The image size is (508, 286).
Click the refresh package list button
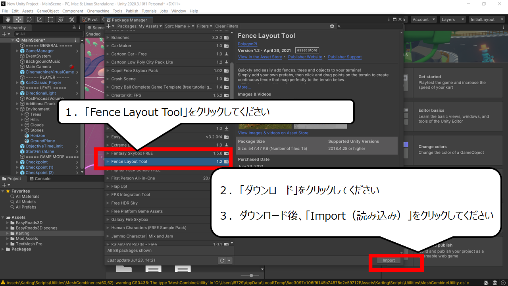point(222,261)
